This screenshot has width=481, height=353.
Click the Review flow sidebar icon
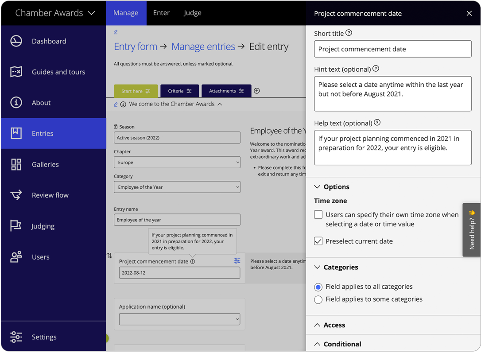[x=16, y=195]
